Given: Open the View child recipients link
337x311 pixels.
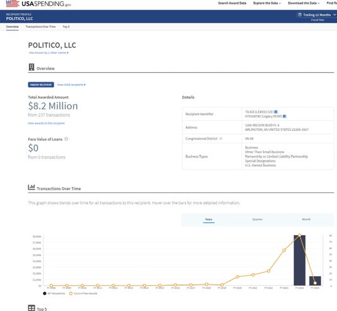Looking at the screenshot, I should click(x=71, y=85).
